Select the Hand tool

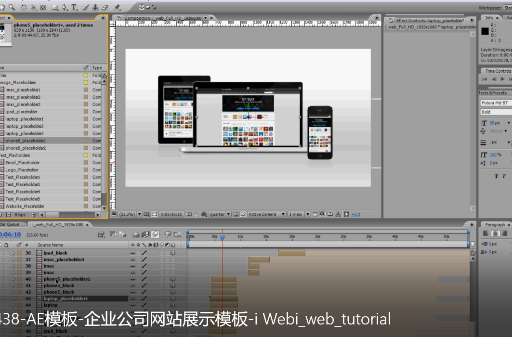2,7
